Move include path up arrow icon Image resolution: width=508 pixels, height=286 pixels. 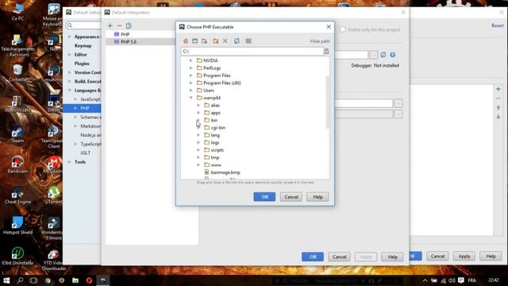click(x=498, y=108)
